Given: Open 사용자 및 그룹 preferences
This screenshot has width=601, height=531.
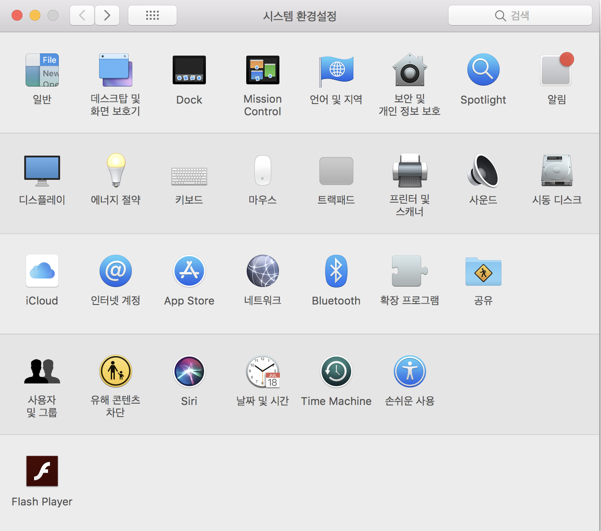Looking at the screenshot, I should 42,371.
